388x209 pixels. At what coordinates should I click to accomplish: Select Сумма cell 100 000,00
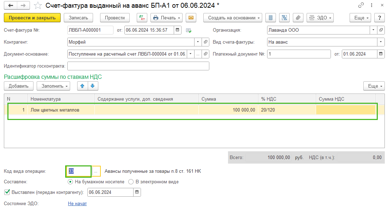pyautogui.click(x=228, y=110)
